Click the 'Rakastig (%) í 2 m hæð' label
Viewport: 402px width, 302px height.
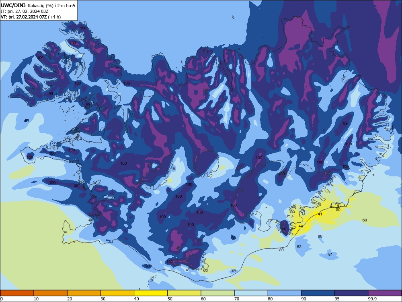[x=51, y=6]
